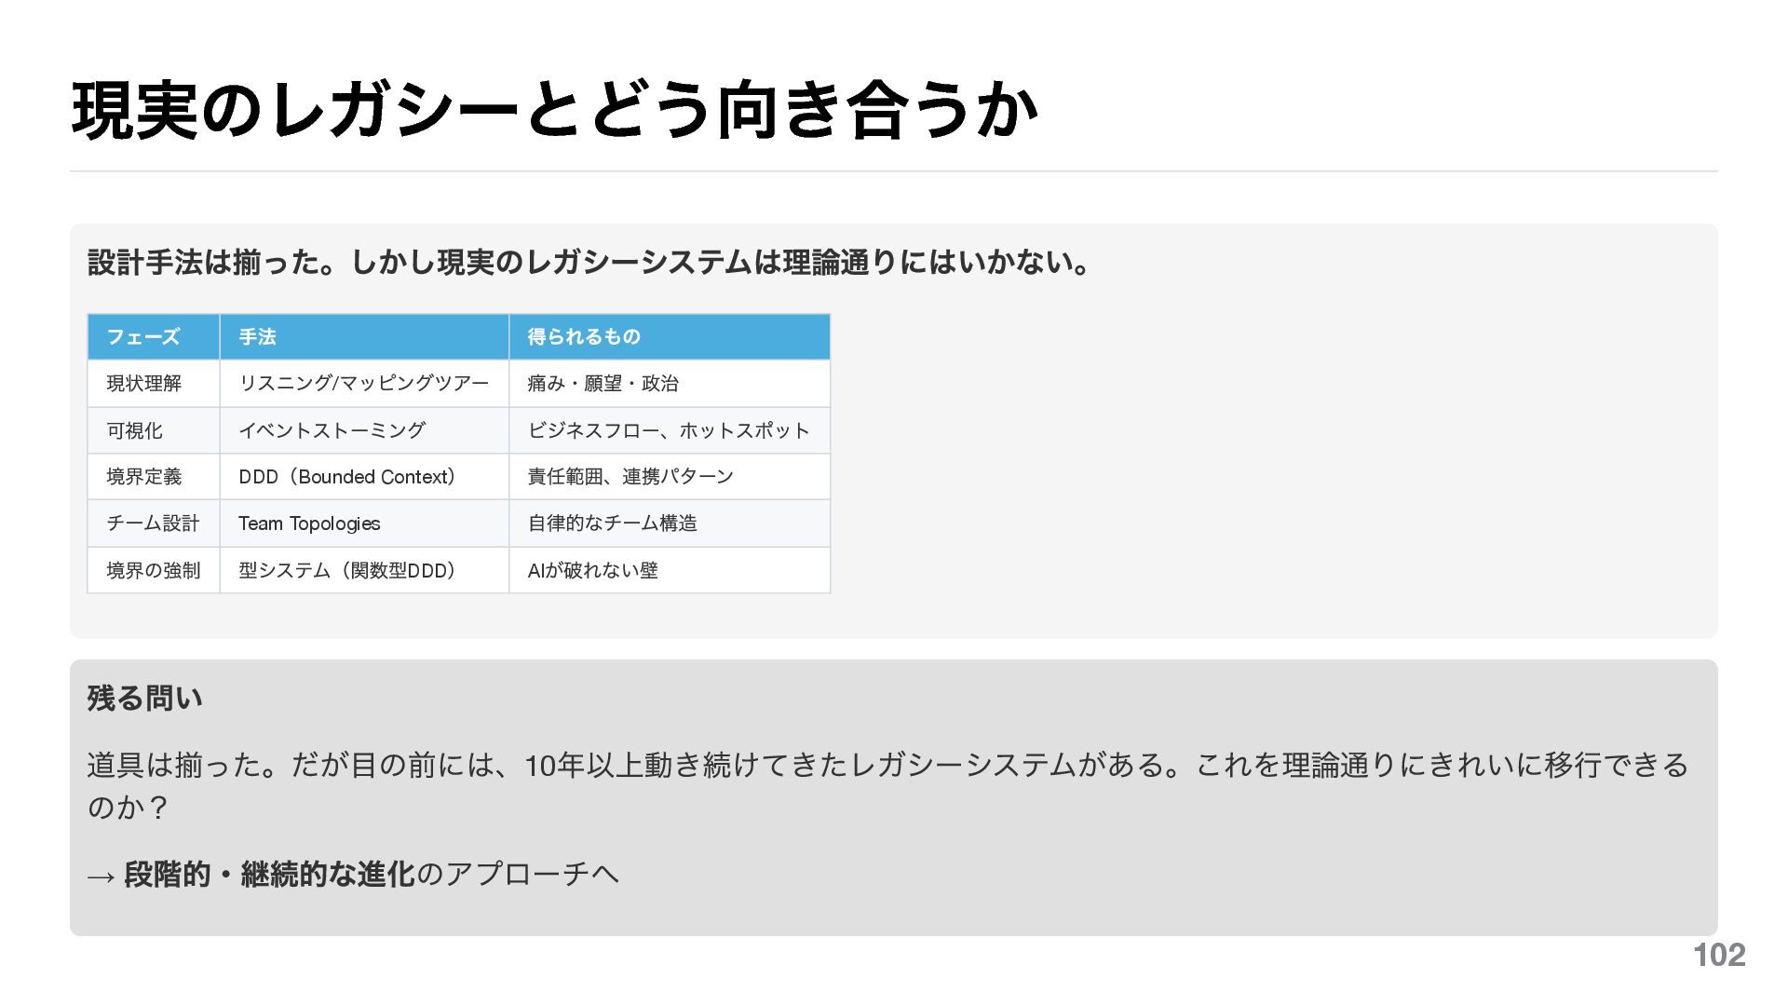
Task: Click the slide page number 102
Action: click(1718, 955)
